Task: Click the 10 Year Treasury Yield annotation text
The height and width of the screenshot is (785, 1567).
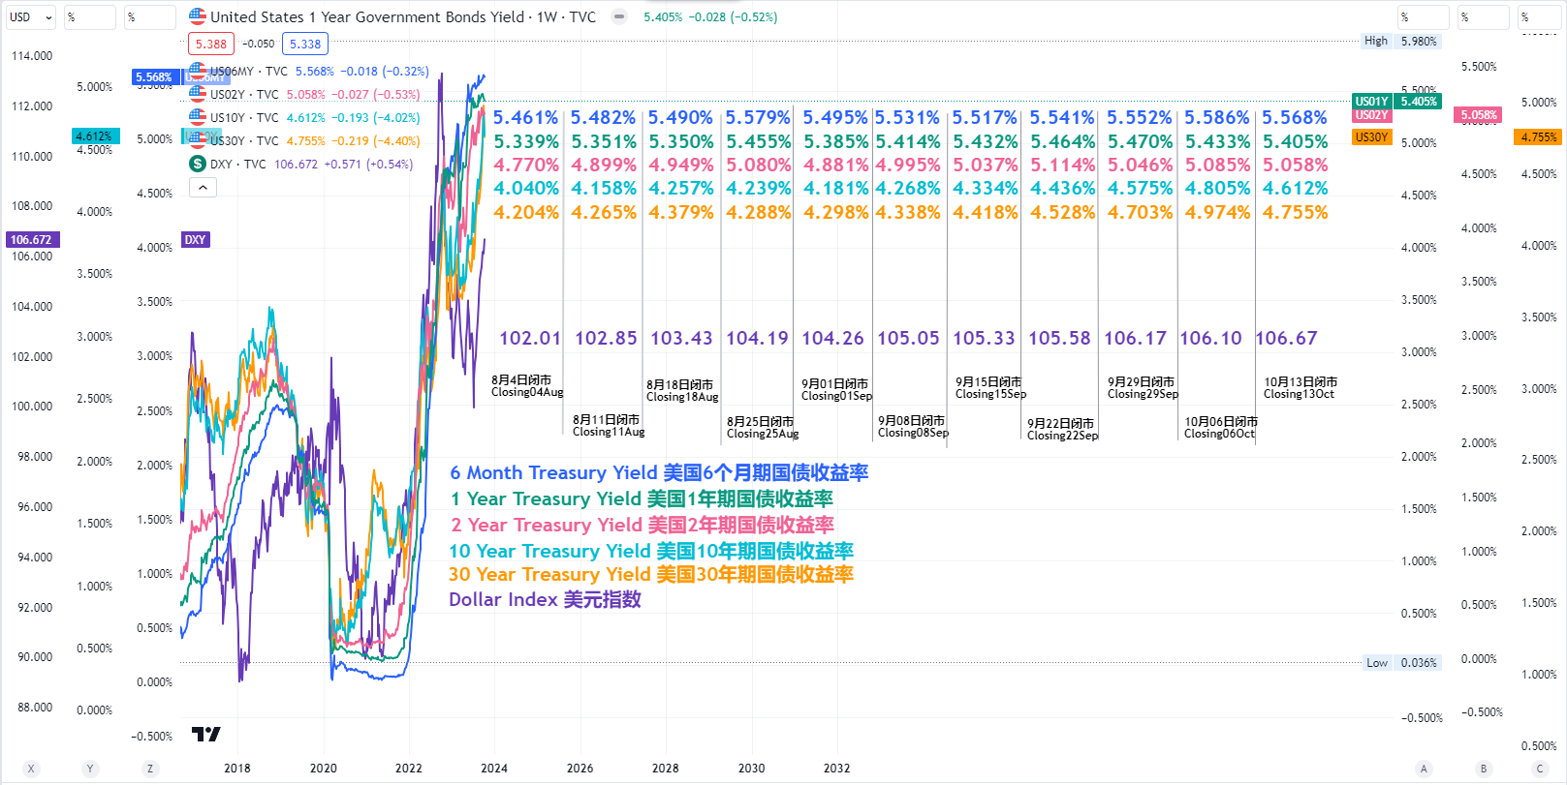Action: (x=651, y=551)
